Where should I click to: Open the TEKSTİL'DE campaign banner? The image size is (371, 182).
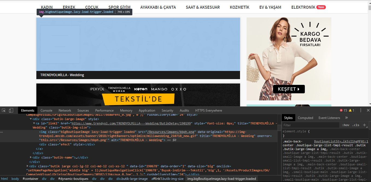tap(138, 95)
